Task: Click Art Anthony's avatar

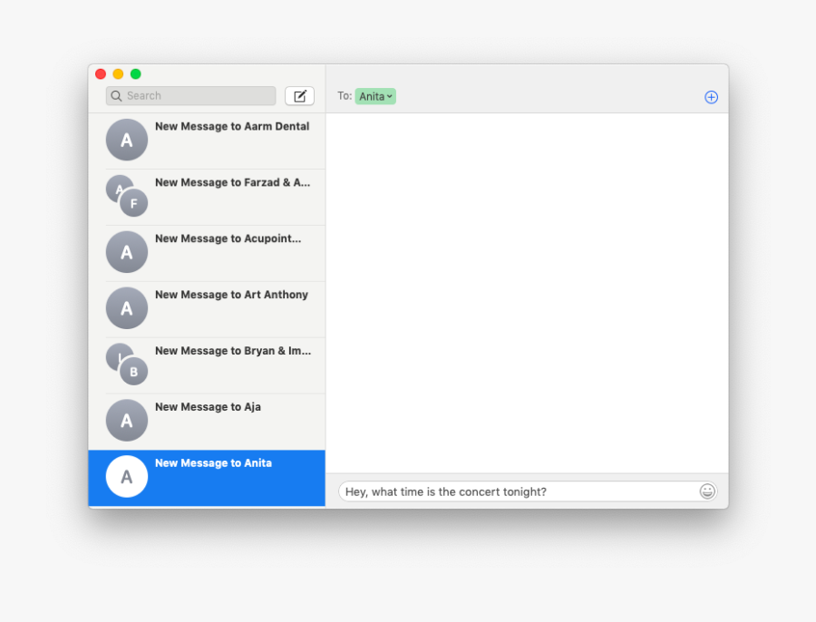Action: coord(126,307)
